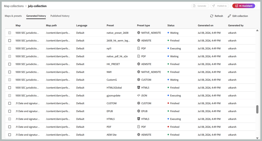Tick checkbox for EPUB preset row

(10, 111)
